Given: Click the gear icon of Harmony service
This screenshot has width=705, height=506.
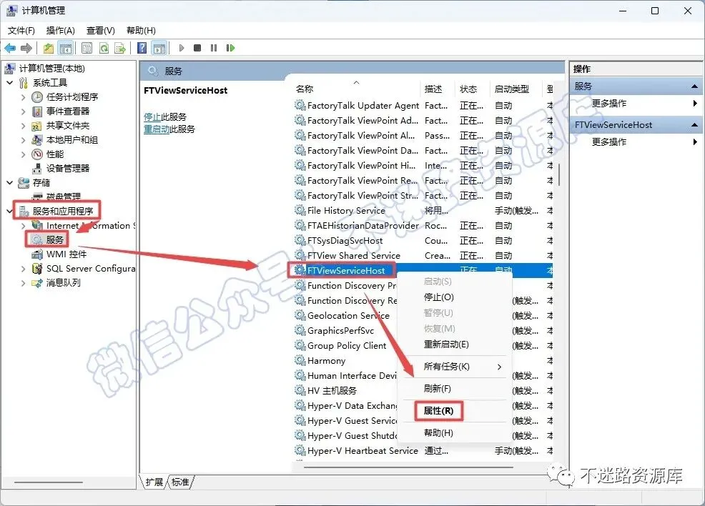Looking at the screenshot, I should (300, 360).
